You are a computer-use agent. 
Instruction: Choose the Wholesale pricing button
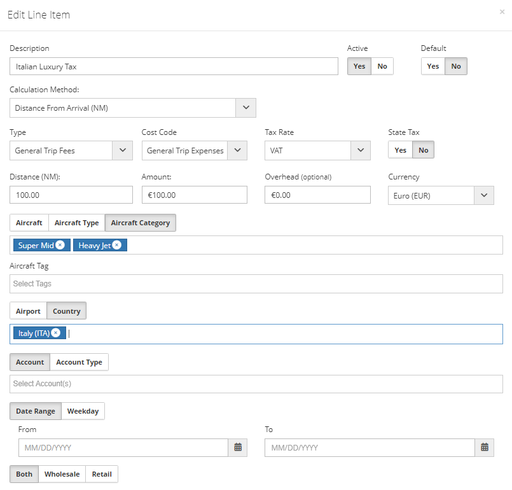coord(62,474)
